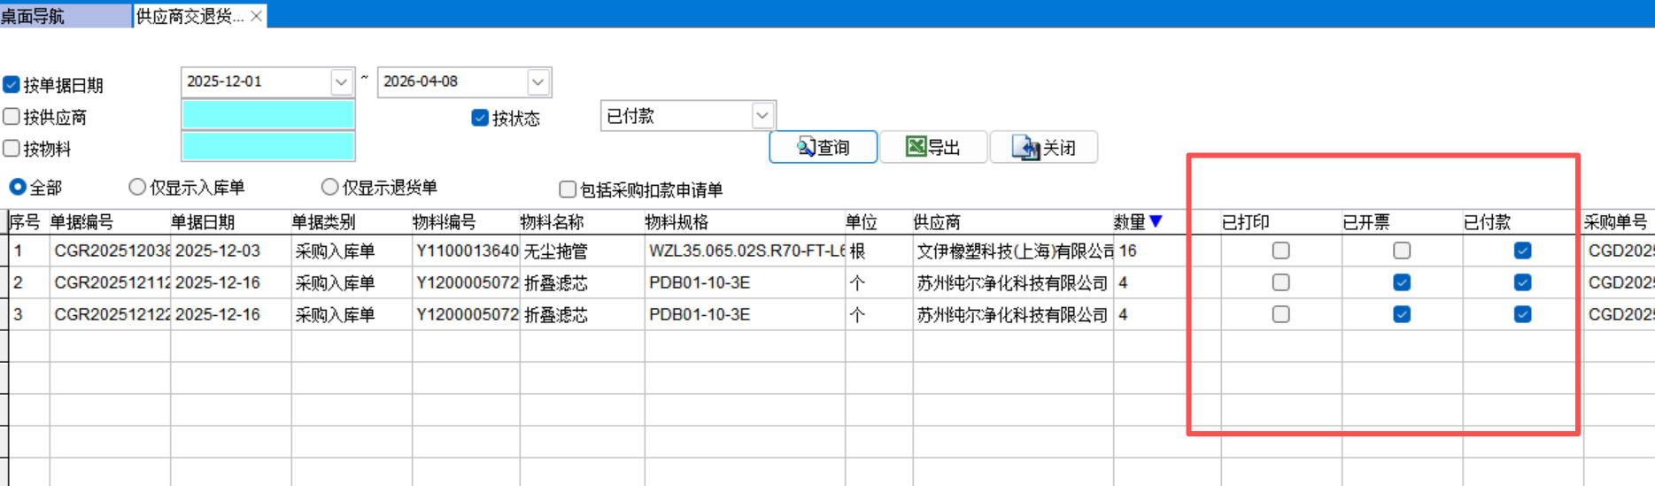Click the 供应商 column header
This screenshot has width=1655, height=486.
coord(937,222)
